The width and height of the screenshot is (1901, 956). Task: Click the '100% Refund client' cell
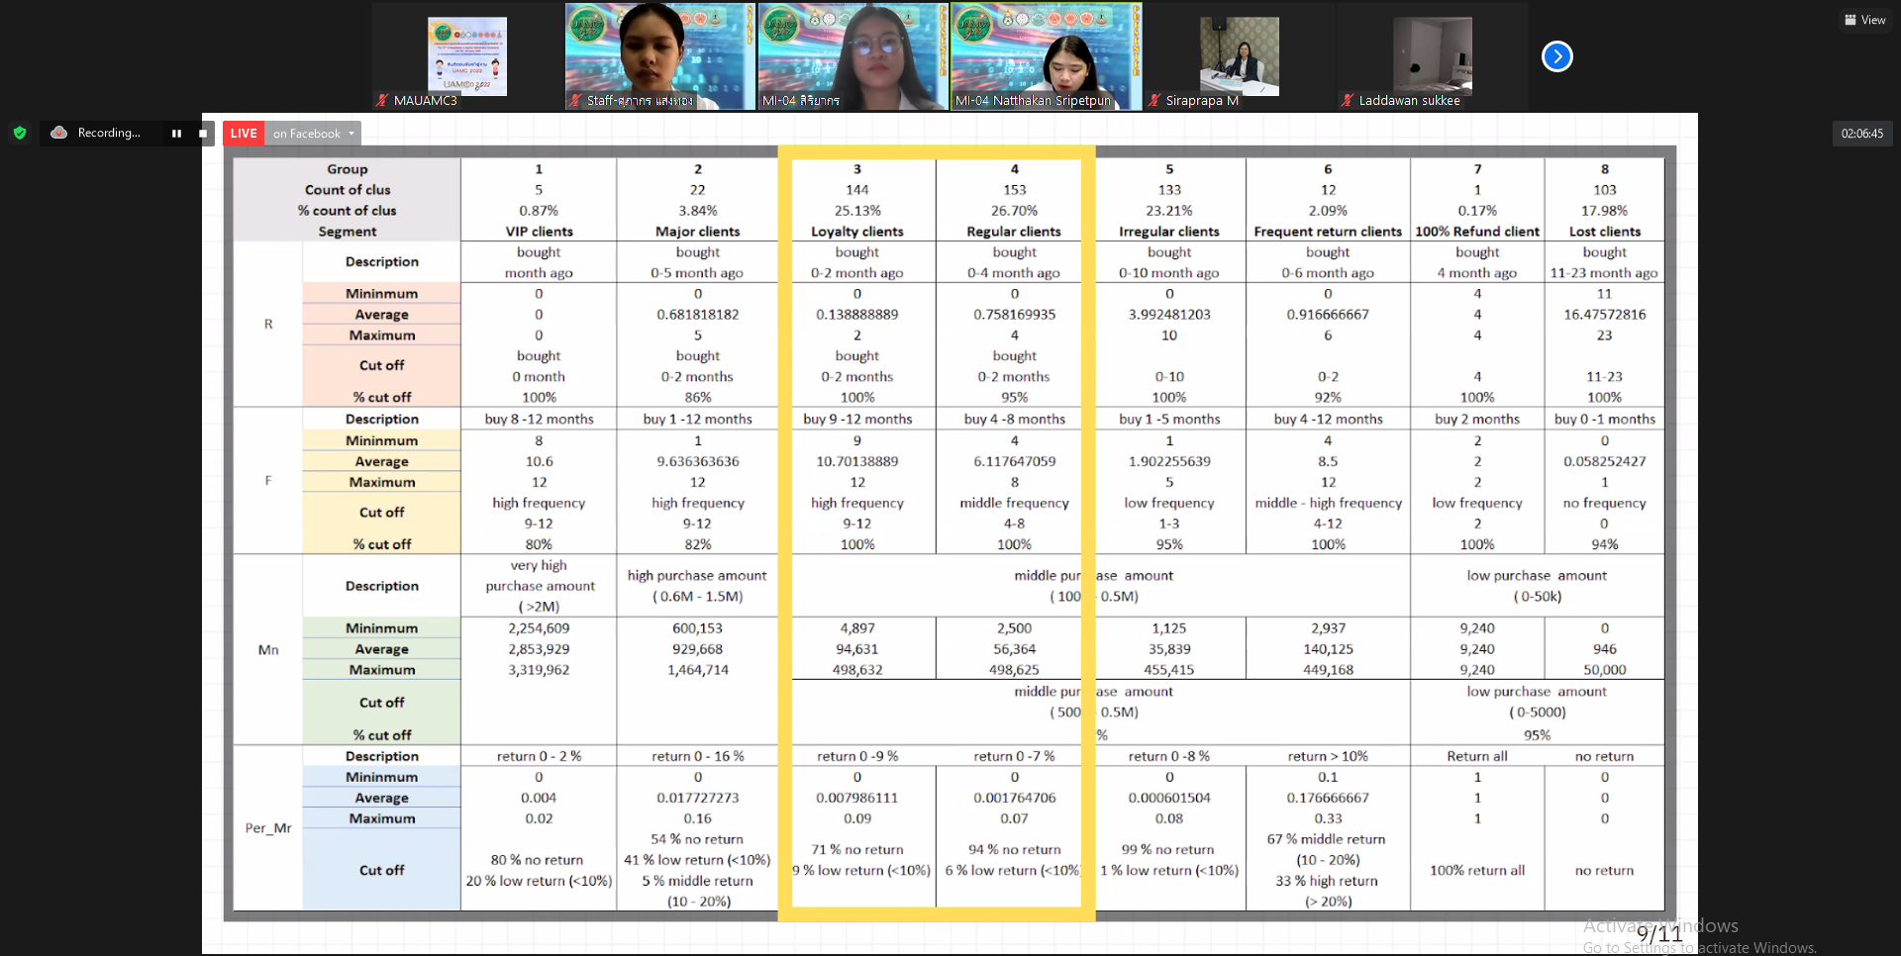tap(1477, 232)
